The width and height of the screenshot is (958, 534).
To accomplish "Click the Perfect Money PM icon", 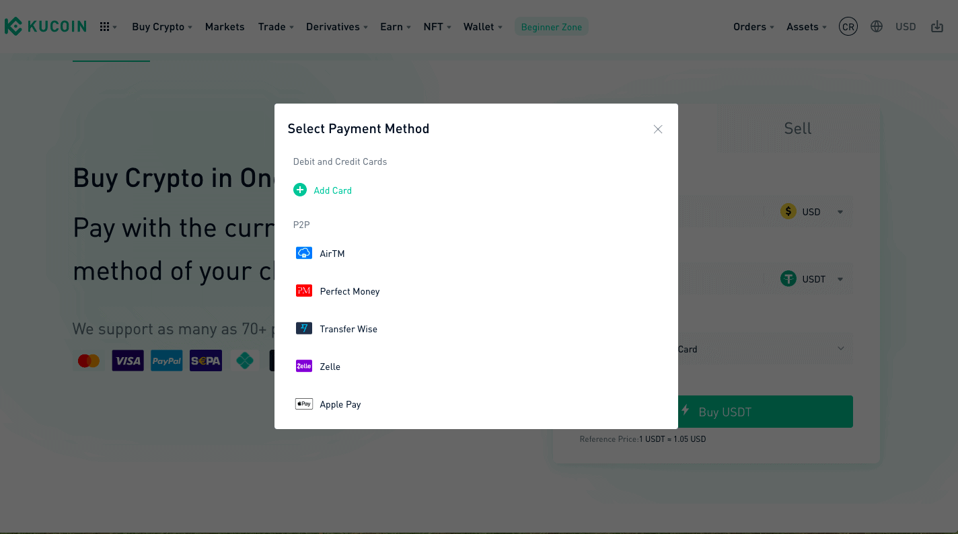I will (304, 291).
